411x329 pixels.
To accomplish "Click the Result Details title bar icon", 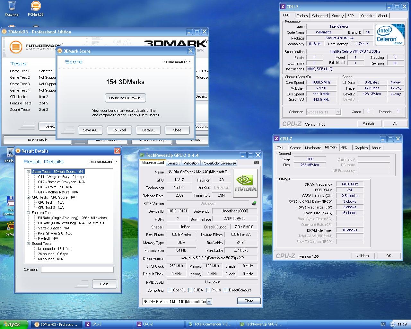I will tap(18, 151).
